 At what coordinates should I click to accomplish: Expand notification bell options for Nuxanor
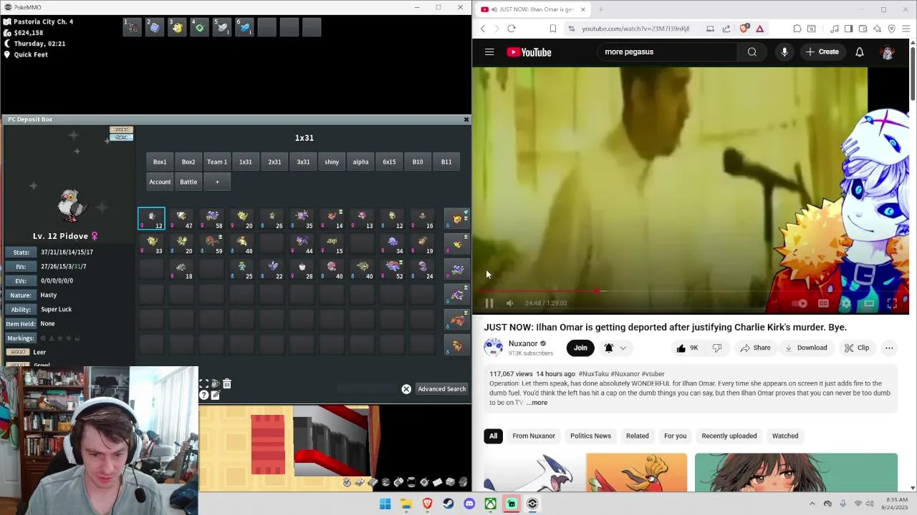coord(623,348)
